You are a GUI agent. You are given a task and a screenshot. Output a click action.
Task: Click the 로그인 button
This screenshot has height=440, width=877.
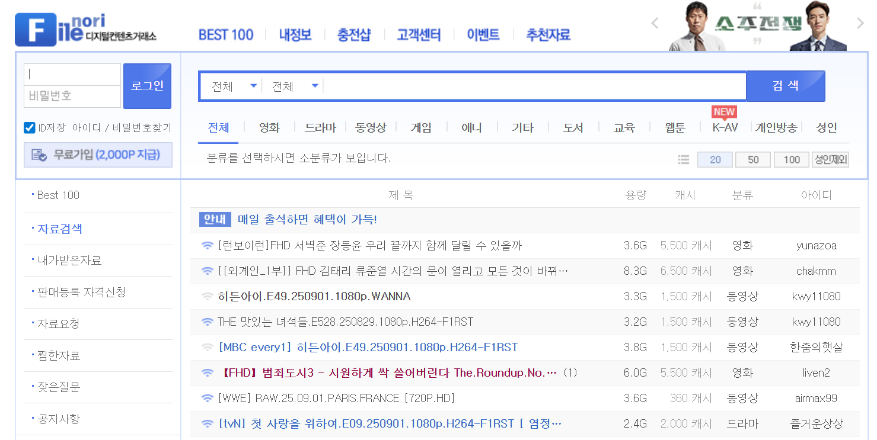point(147,86)
